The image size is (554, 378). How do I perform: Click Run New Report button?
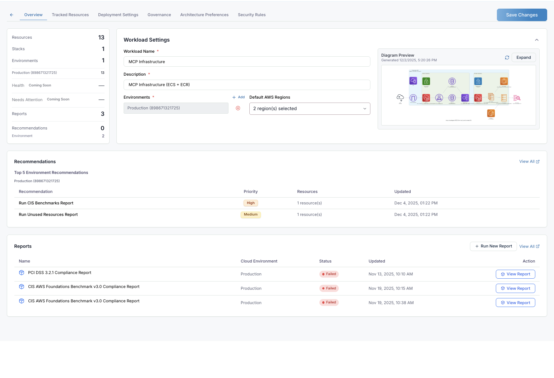pyautogui.click(x=493, y=246)
